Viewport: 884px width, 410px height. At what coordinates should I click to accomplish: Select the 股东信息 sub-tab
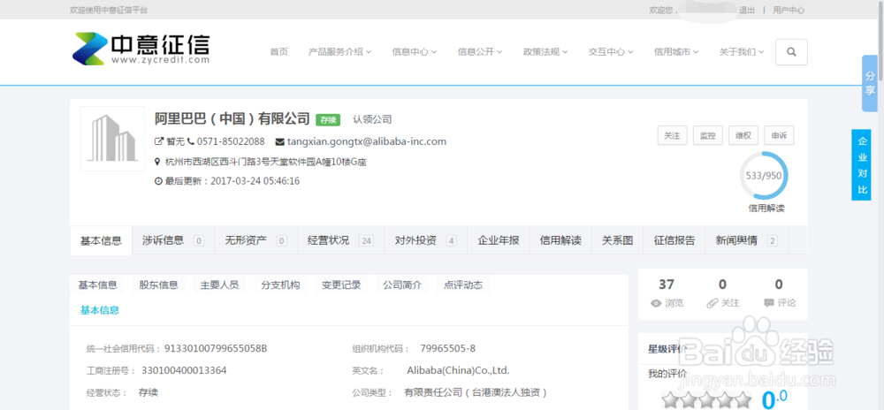click(159, 285)
